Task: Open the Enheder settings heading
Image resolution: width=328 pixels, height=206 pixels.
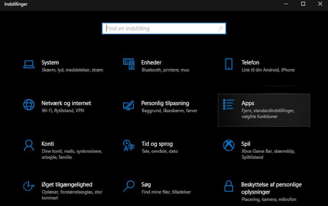Action: (151, 63)
